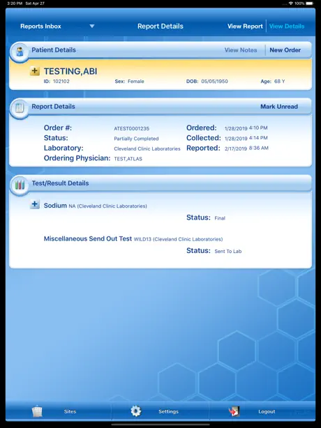Click Miscellaneous Send Out Test row
Image resolution: width=321 pixels, height=428 pixels.
[133, 239]
